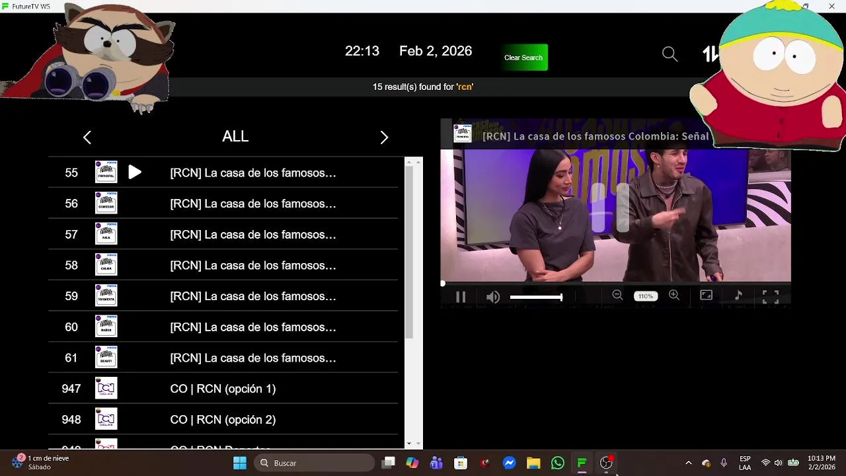Open Microsoft Store taskbar icon
The height and width of the screenshot is (476, 846).
coord(461,463)
